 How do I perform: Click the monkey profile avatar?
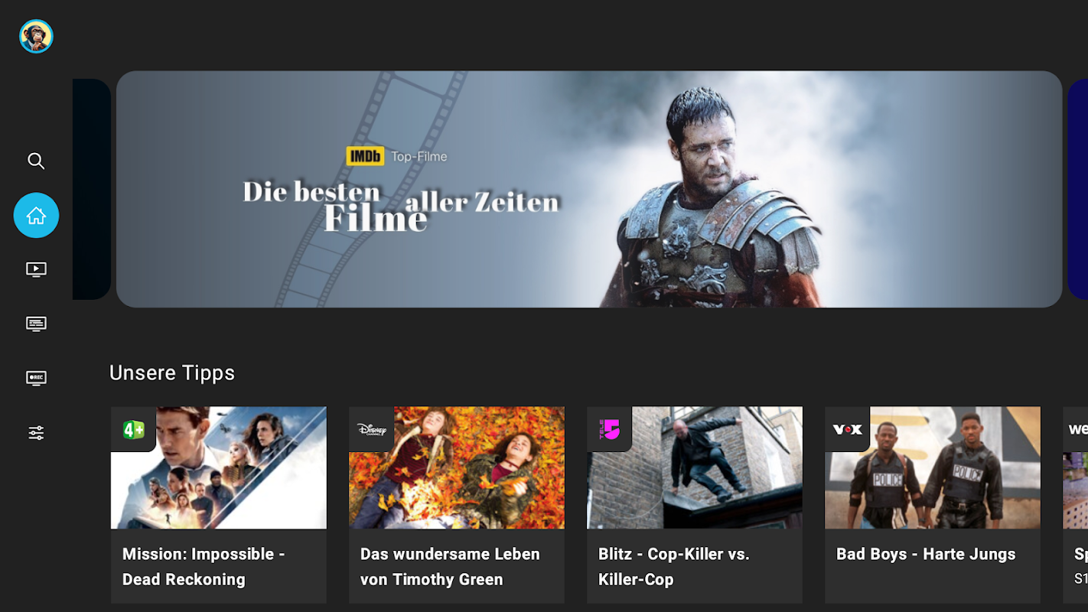36,37
